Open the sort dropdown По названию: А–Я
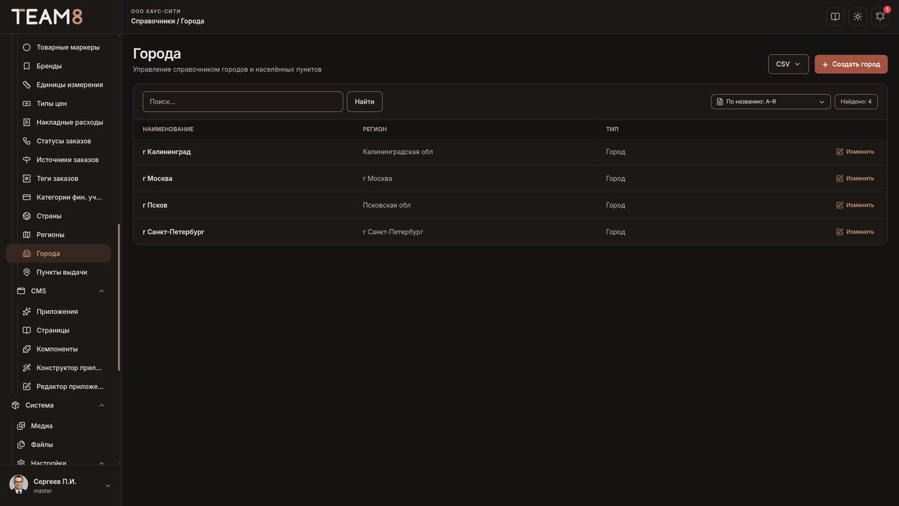This screenshot has height=506, width=899. click(771, 102)
